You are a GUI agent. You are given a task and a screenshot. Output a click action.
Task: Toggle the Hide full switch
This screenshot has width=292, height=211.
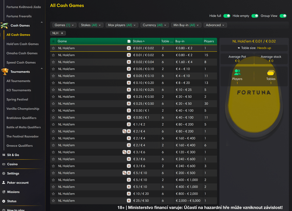(x=227, y=16)
